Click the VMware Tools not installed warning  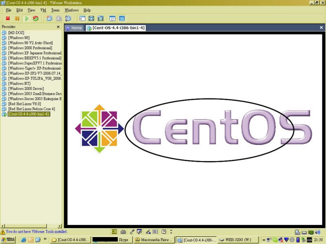click(34, 231)
